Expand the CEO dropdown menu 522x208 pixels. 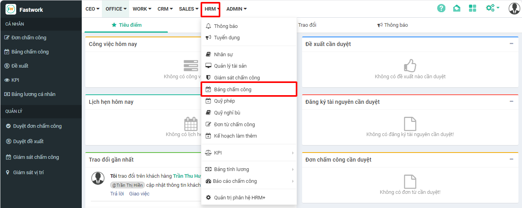click(x=92, y=9)
